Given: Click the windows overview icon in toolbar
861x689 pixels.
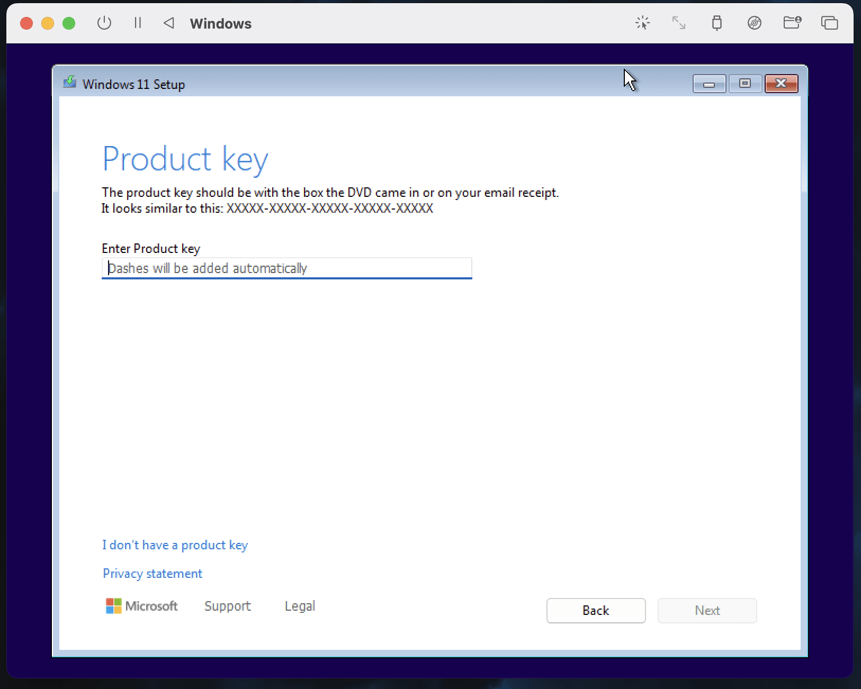Looking at the screenshot, I should pyautogui.click(x=830, y=23).
